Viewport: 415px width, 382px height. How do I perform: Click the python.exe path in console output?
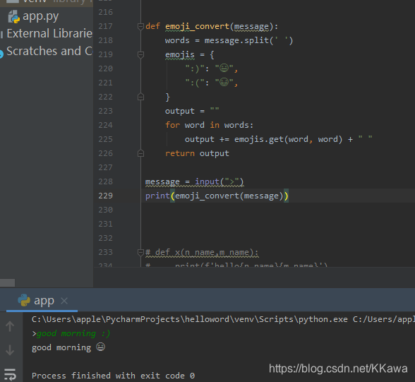[189, 319]
